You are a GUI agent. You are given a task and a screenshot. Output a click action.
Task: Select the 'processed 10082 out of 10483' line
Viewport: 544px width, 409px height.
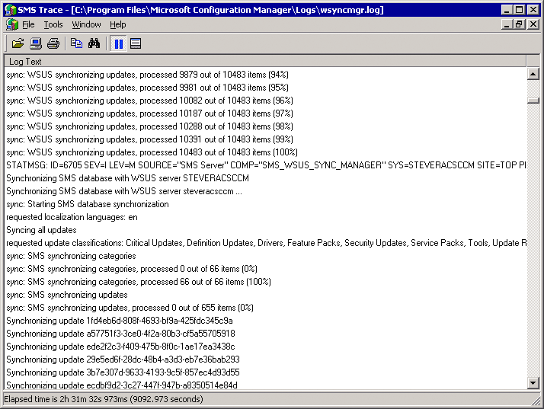click(265, 101)
